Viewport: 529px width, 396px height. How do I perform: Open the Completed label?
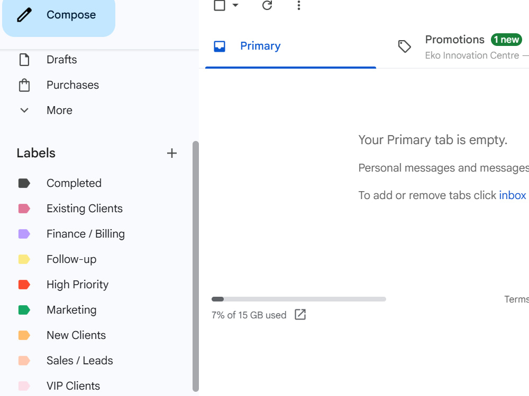pos(74,183)
